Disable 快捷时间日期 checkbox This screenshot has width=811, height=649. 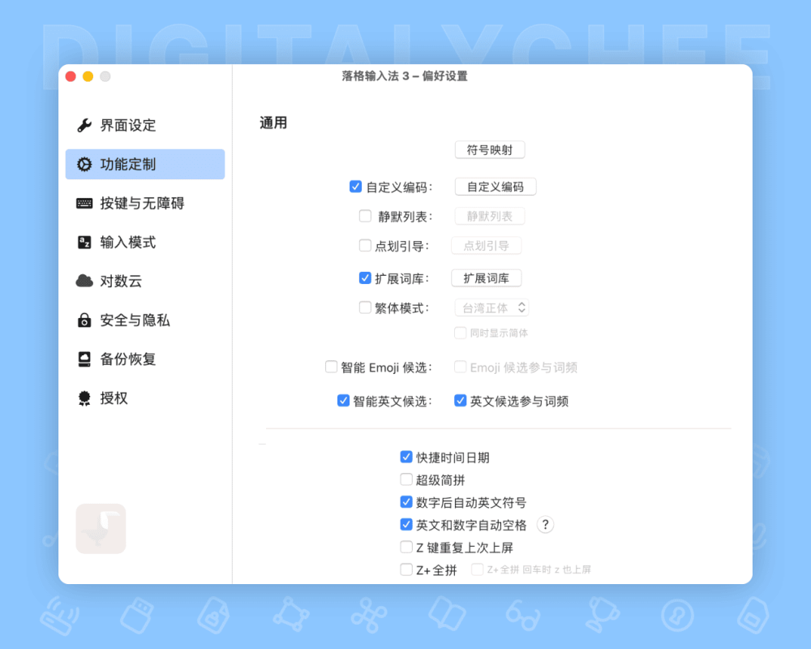point(406,457)
